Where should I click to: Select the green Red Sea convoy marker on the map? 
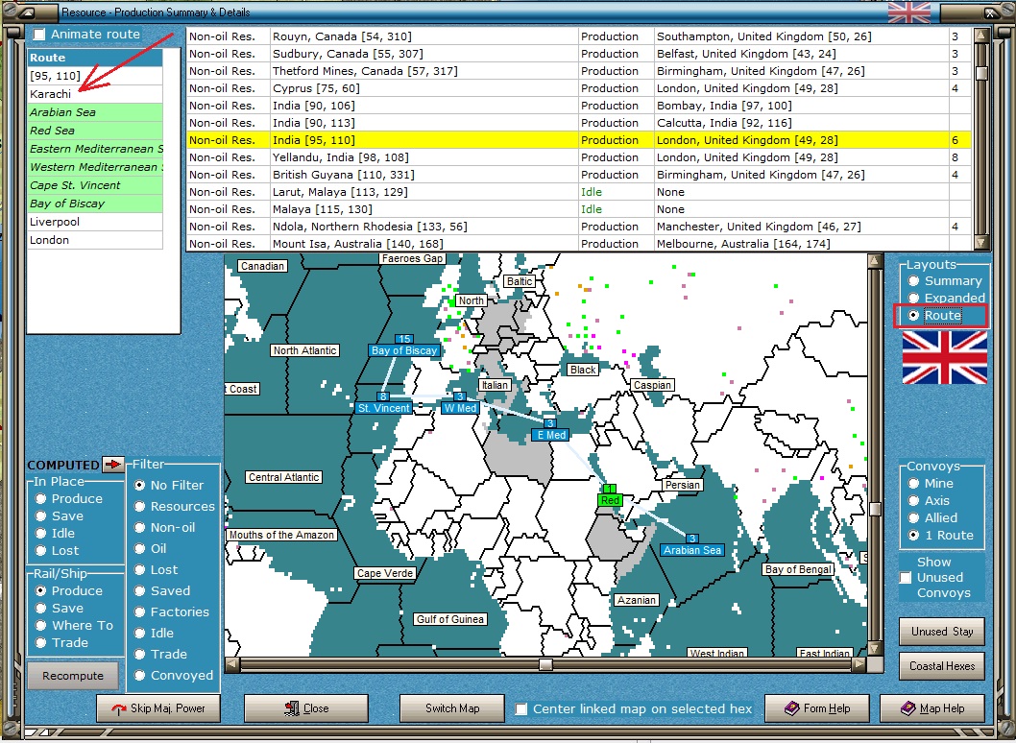[610, 500]
